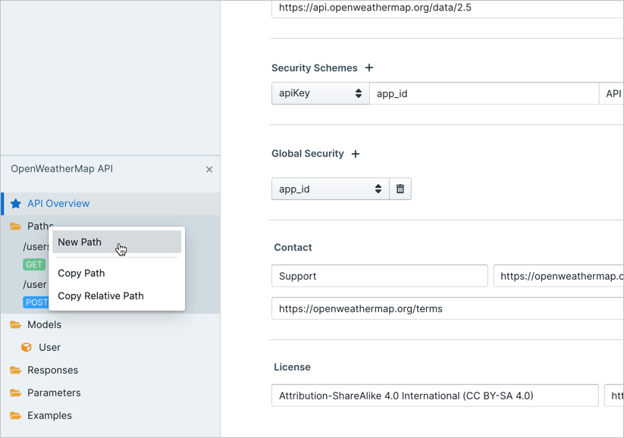The width and height of the screenshot is (624, 438).
Task: Select New Path from the context menu
Action: point(80,242)
